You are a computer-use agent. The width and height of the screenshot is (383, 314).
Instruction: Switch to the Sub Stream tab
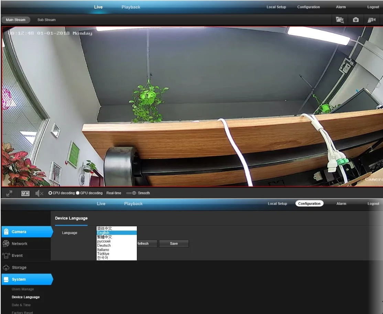[46, 20]
